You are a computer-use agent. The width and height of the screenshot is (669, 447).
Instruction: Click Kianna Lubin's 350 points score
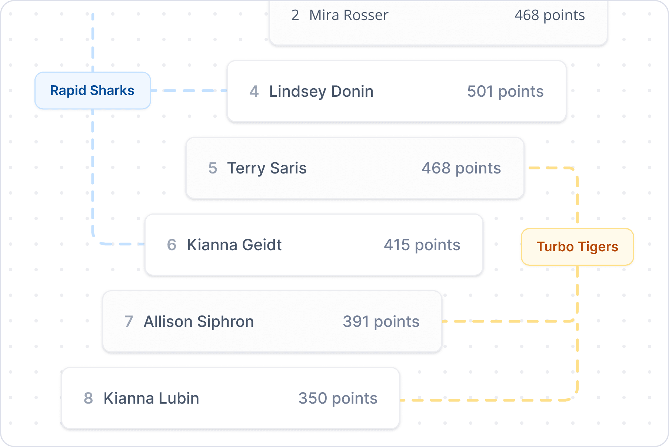[x=338, y=398]
